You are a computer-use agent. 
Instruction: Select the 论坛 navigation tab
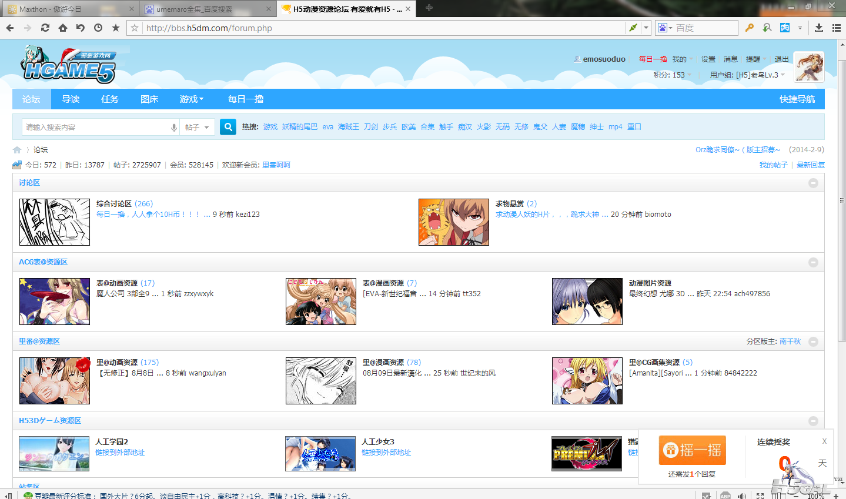click(x=32, y=99)
